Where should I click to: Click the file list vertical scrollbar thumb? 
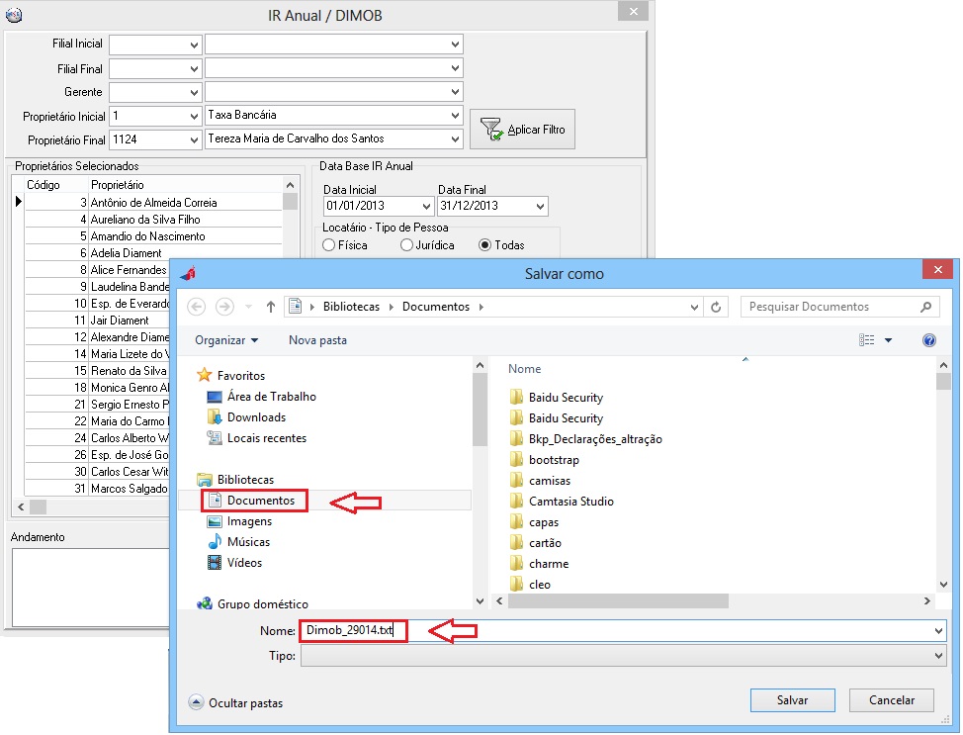tap(943, 381)
